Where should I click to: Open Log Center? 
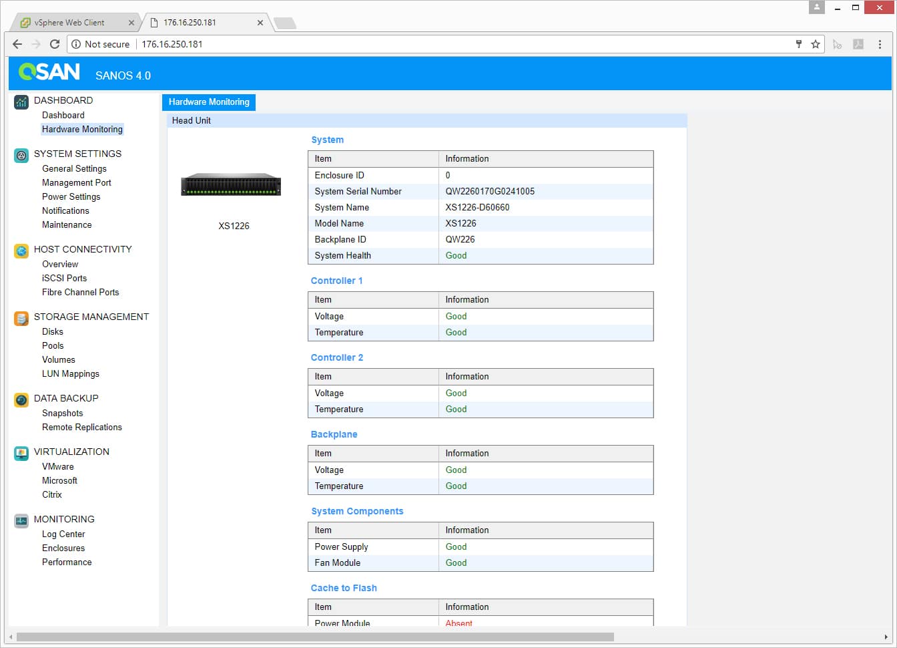(x=63, y=534)
